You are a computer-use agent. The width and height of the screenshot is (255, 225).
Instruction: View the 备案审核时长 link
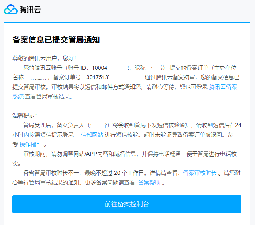tap(200, 173)
